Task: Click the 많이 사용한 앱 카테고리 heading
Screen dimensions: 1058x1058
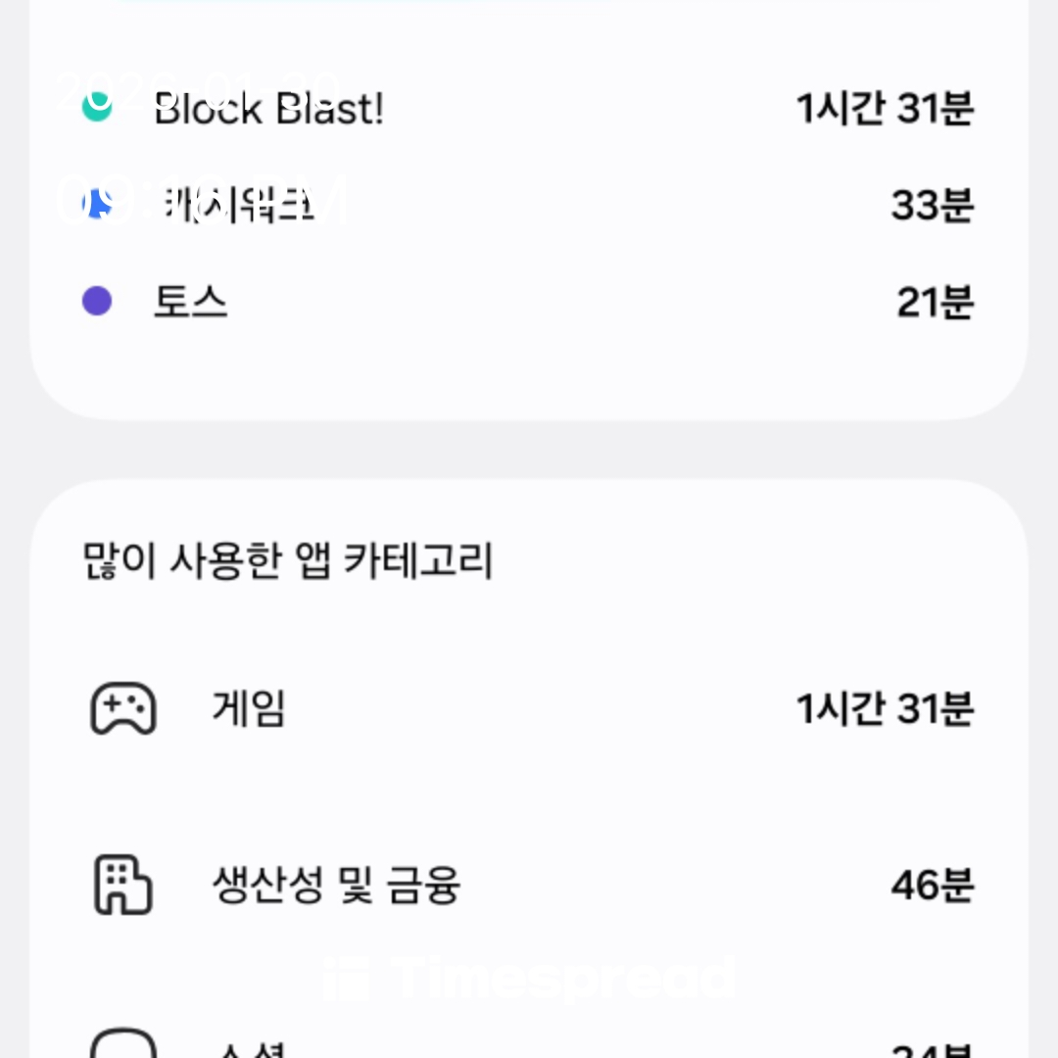Action: click(288, 562)
